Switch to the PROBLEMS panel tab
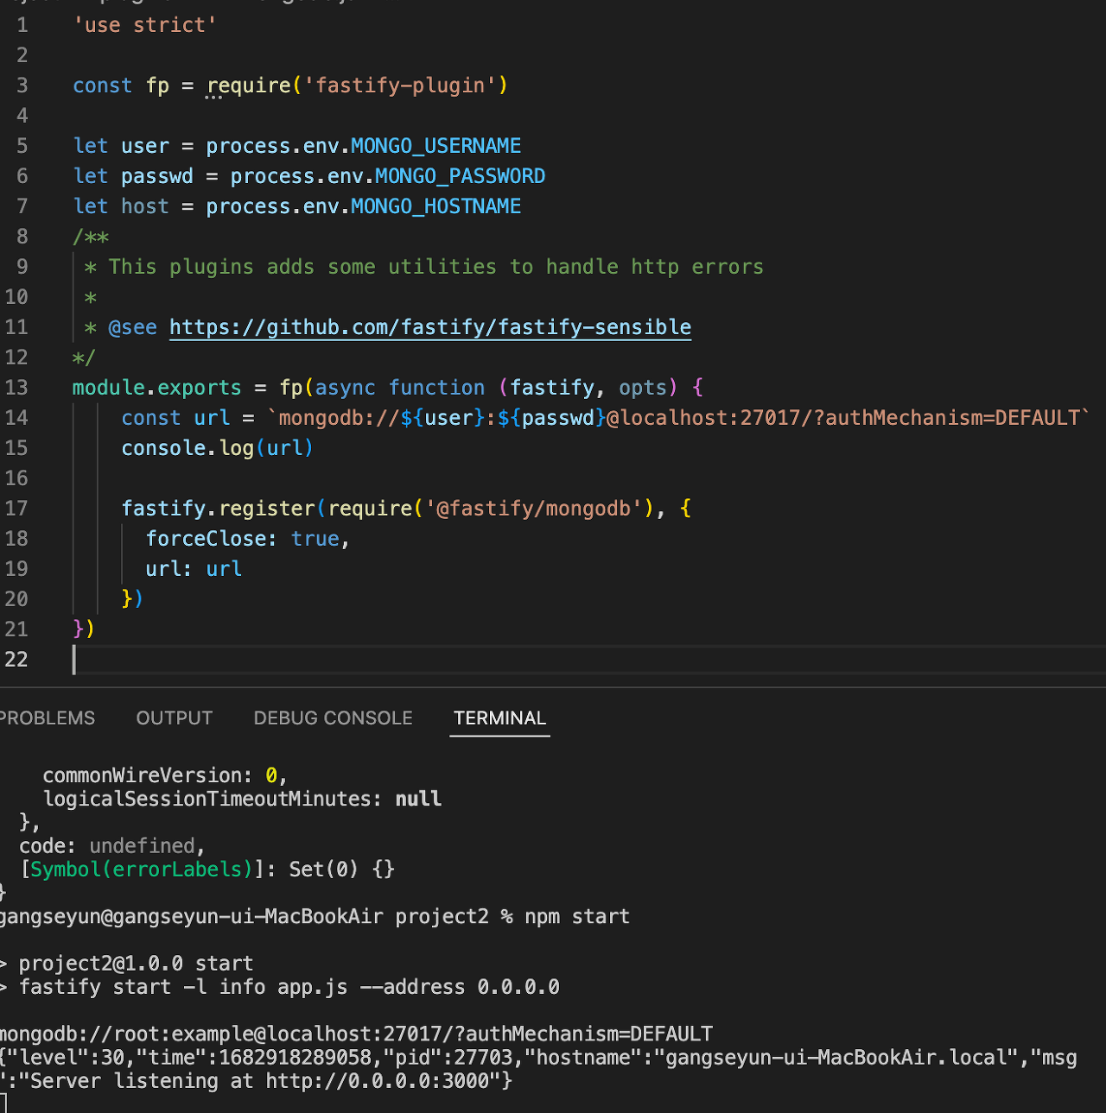 point(47,718)
